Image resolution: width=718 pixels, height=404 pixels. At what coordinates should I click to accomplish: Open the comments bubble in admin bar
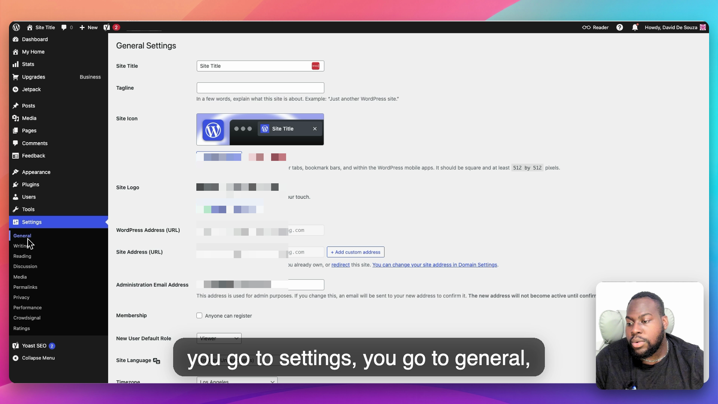tap(64, 27)
